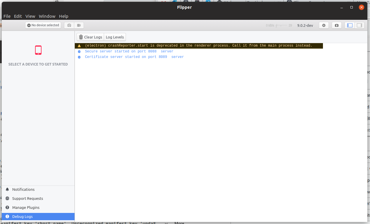
Task: Click the Clear Logs button
Action: click(90, 37)
